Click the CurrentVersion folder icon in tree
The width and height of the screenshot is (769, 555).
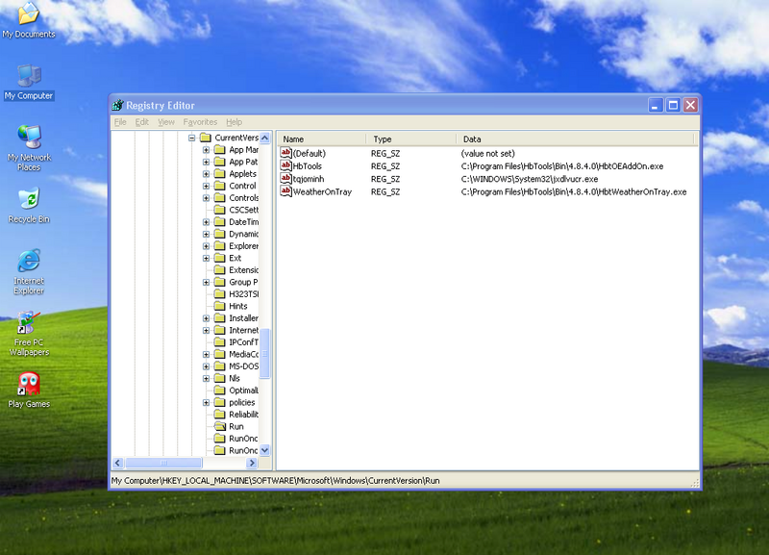point(206,138)
